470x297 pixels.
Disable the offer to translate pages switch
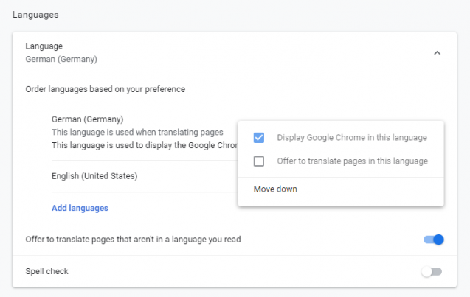(x=433, y=240)
